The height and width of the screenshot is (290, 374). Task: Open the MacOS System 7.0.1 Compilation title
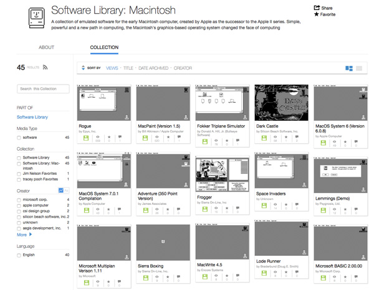pos(98,196)
